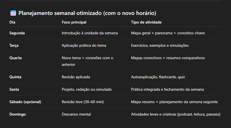Click the calendar emoji icon in heading
Viewport: 231px width, 128px height.
(13, 13)
